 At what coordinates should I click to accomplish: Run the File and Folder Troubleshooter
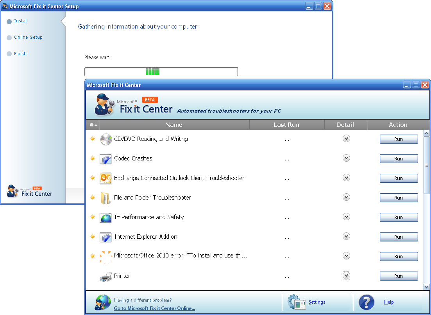coord(399,198)
